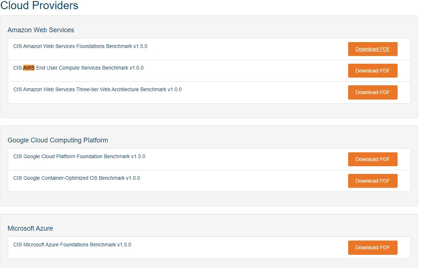The width and height of the screenshot is (439, 268).
Task: Click 'CIS Amazon Web Services Foundations Benchmark v1.5.0' text
Action: point(80,46)
